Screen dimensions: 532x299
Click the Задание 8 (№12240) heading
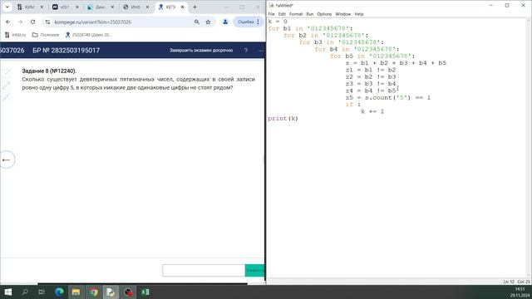point(49,71)
